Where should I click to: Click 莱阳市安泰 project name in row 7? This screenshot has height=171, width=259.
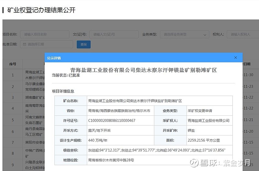pyautogui.click(x=35, y=142)
